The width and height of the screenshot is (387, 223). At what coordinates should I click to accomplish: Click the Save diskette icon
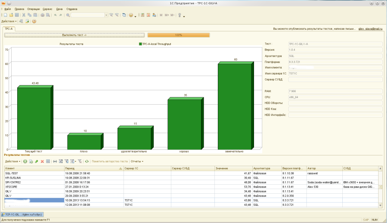pyautogui.click(x=17, y=15)
